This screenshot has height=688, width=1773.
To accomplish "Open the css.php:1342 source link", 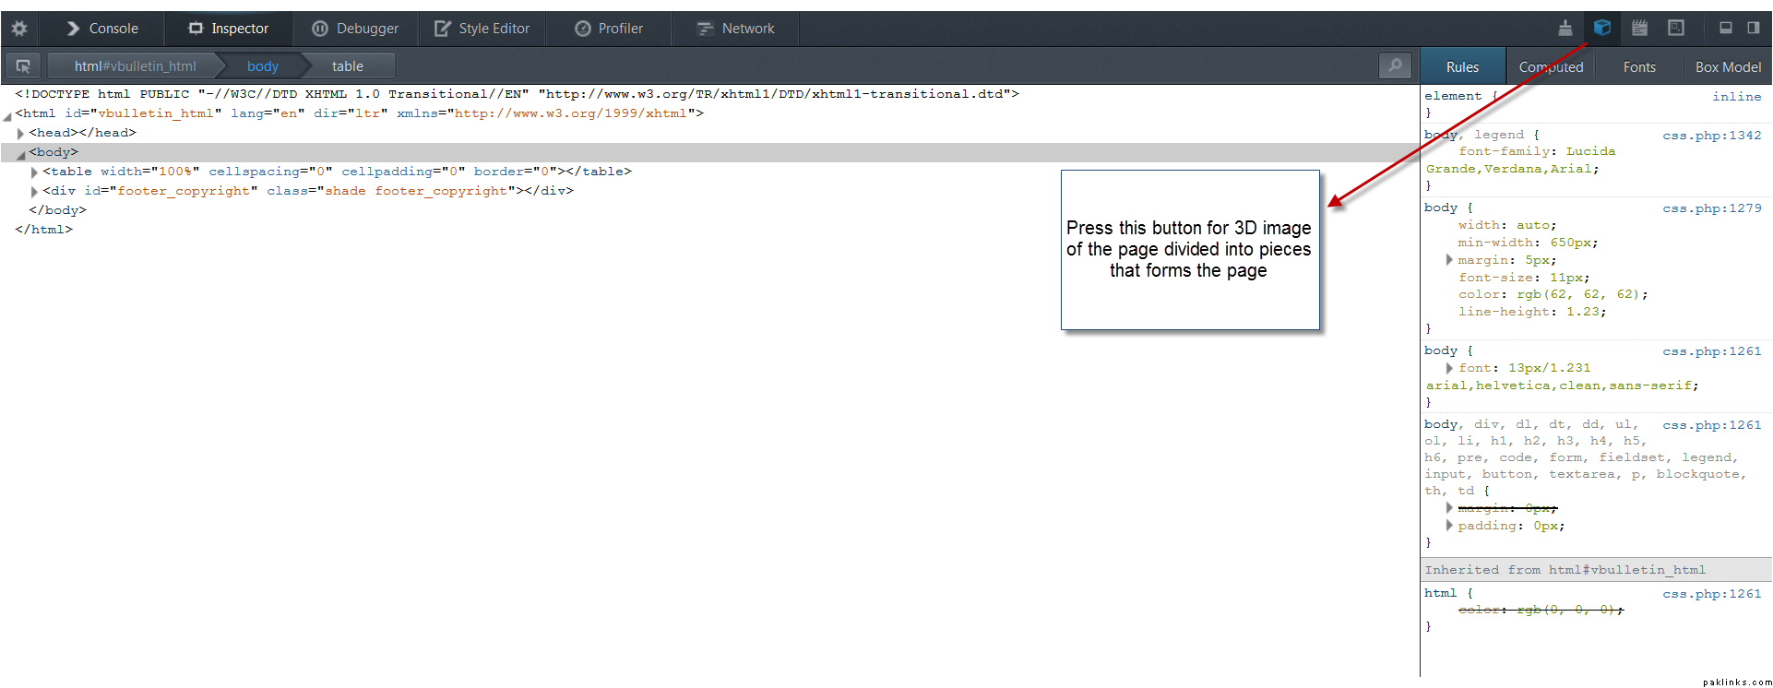I will point(1711,136).
